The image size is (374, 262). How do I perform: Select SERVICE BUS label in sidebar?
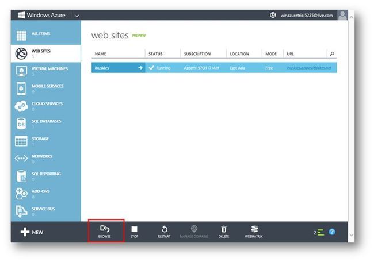click(x=43, y=209)
